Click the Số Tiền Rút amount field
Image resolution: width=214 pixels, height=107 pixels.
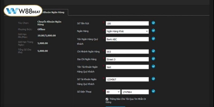click(x=127, y=23)
